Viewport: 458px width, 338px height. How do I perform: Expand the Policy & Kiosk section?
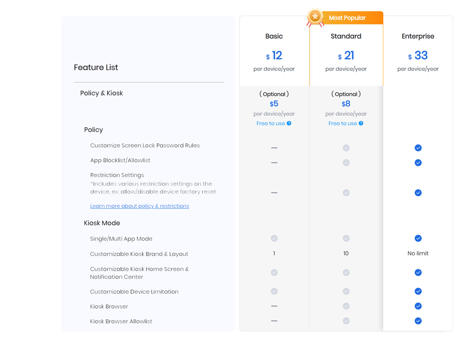101,93
